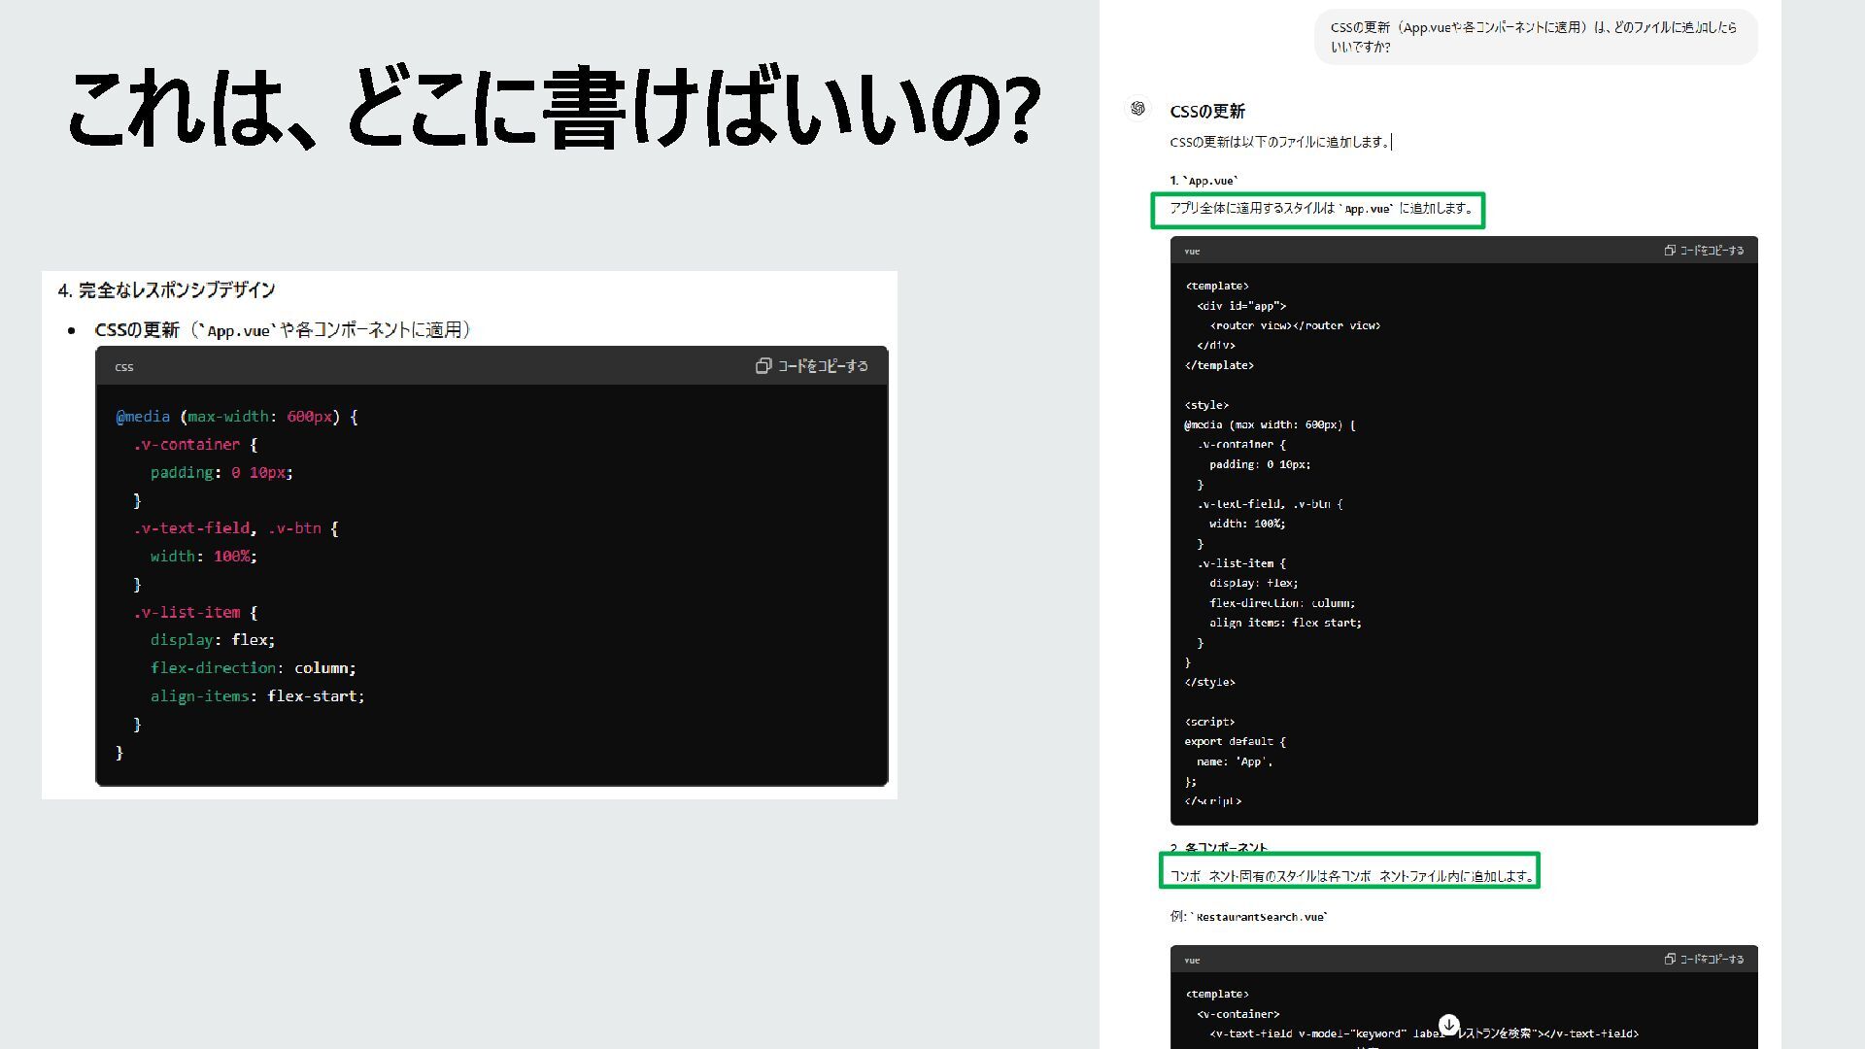Click the '1. App.vue' numbered heading
Image resolution: width=1865 pixels, height=1049 pixels.
coord(1204,181)
